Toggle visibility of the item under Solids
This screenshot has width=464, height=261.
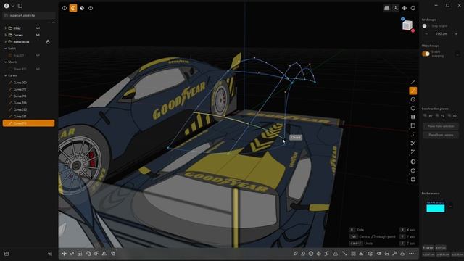(x=38, y=55)
